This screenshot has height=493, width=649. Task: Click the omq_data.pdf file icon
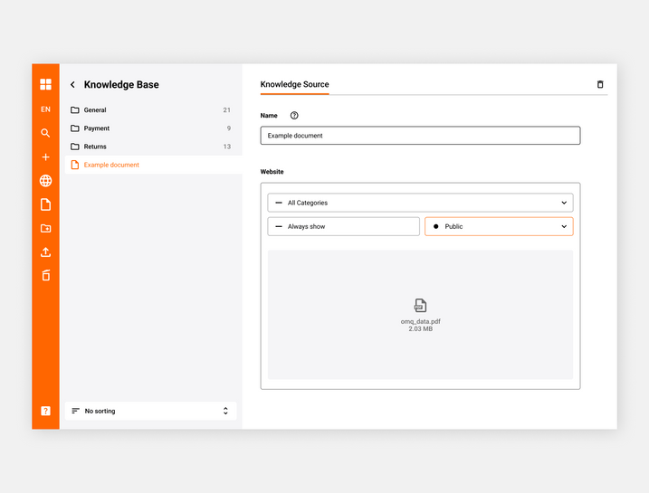[420, 305]
